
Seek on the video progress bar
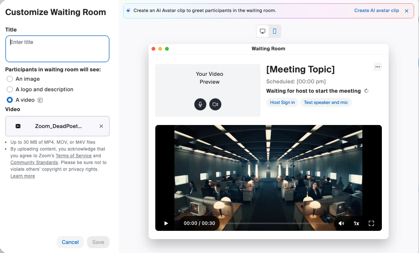(277, 223)
